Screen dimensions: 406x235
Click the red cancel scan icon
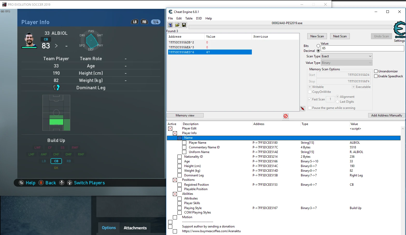pos(286,116)
